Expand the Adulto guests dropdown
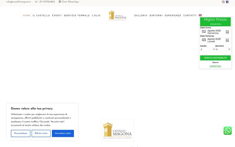Screen dimensions: 235x147 (x=208, y=49)
